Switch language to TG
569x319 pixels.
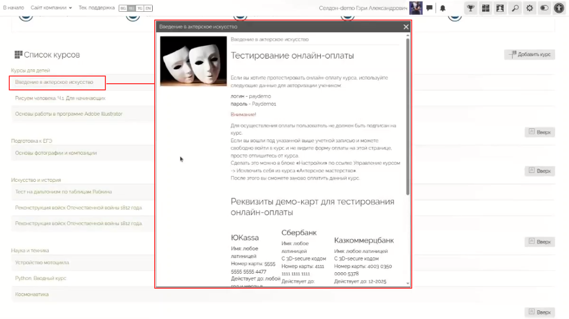point(140,8)
